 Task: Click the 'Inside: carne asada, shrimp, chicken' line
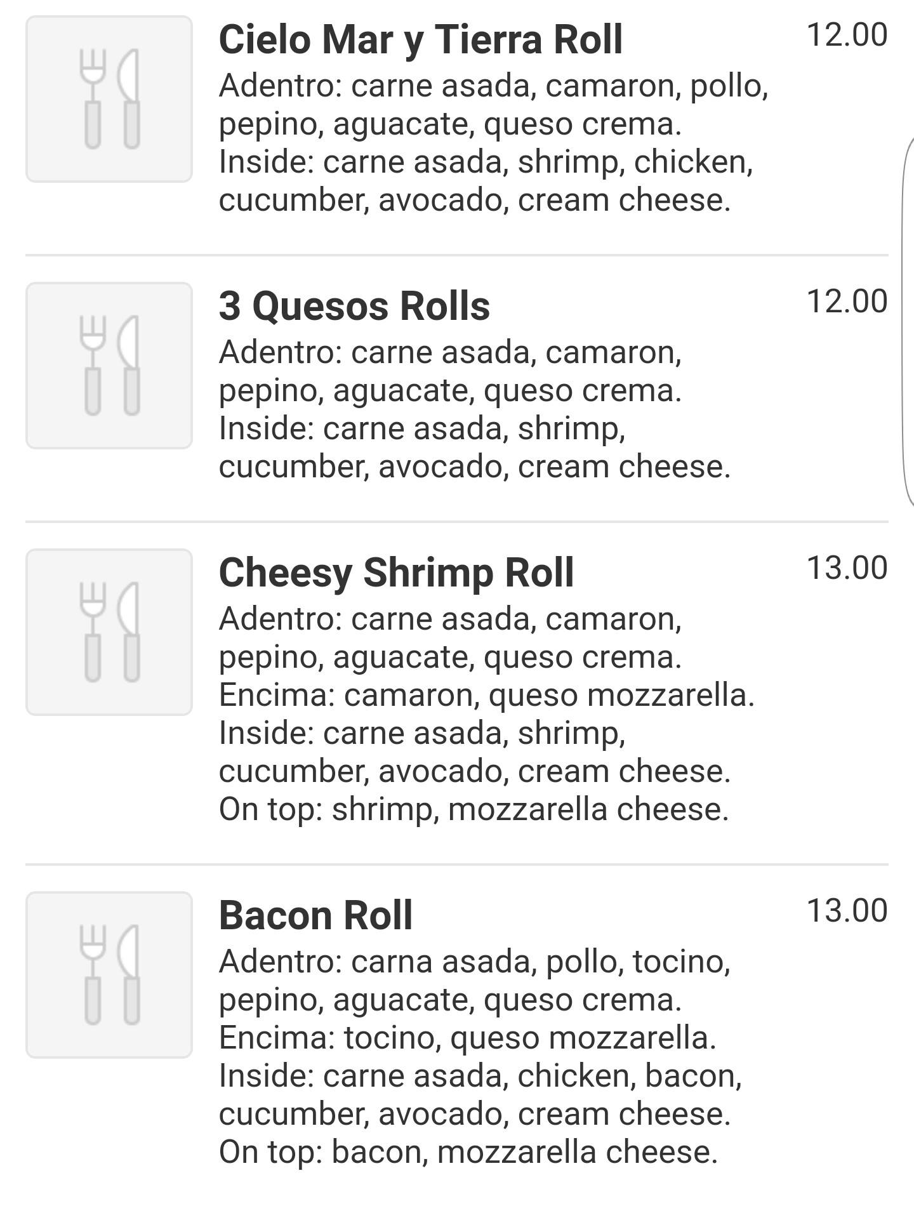tap(486, 162)
